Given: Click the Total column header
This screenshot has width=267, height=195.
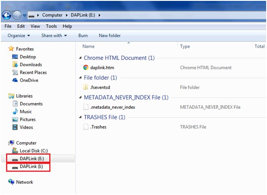Looking at the screenshot, I should click(259, 46).
